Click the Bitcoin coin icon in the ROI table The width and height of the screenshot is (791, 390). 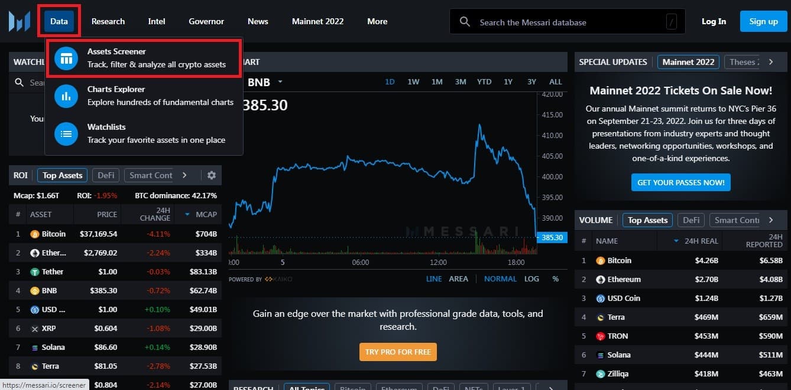click(35, 234)
